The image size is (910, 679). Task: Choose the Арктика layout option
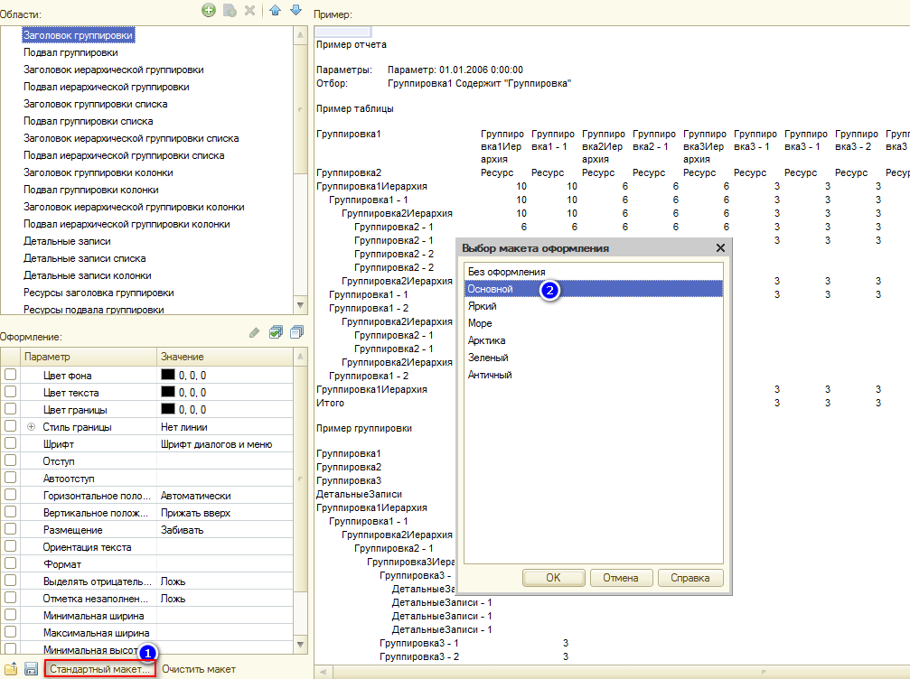pos(486,340)
